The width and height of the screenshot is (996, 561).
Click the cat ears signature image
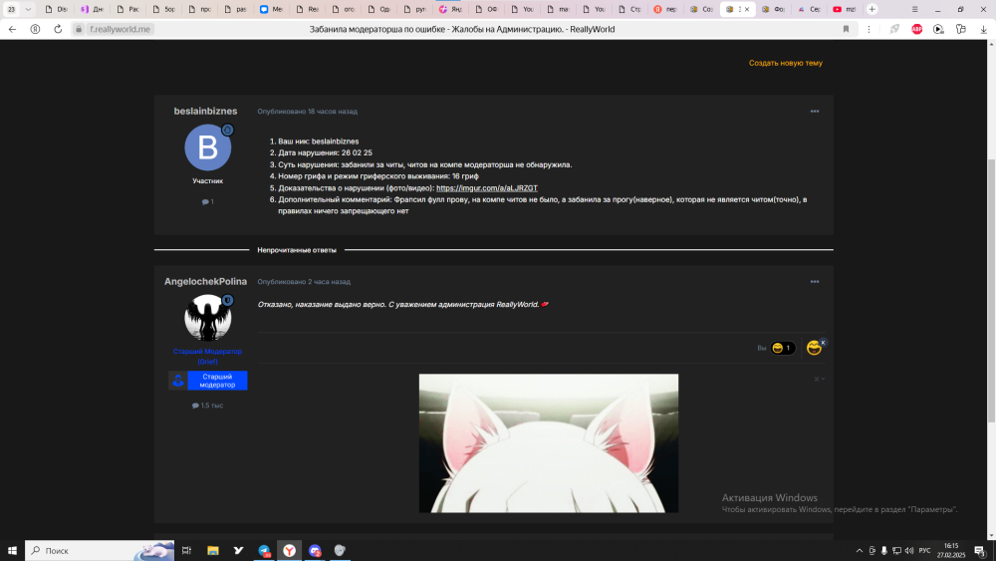click(x=548, y=442)
